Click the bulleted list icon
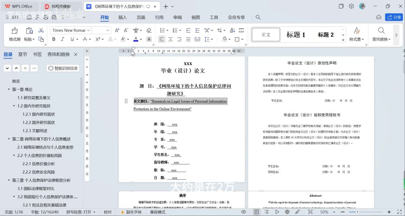The image size is (405, 216). (x=162, y=30)
